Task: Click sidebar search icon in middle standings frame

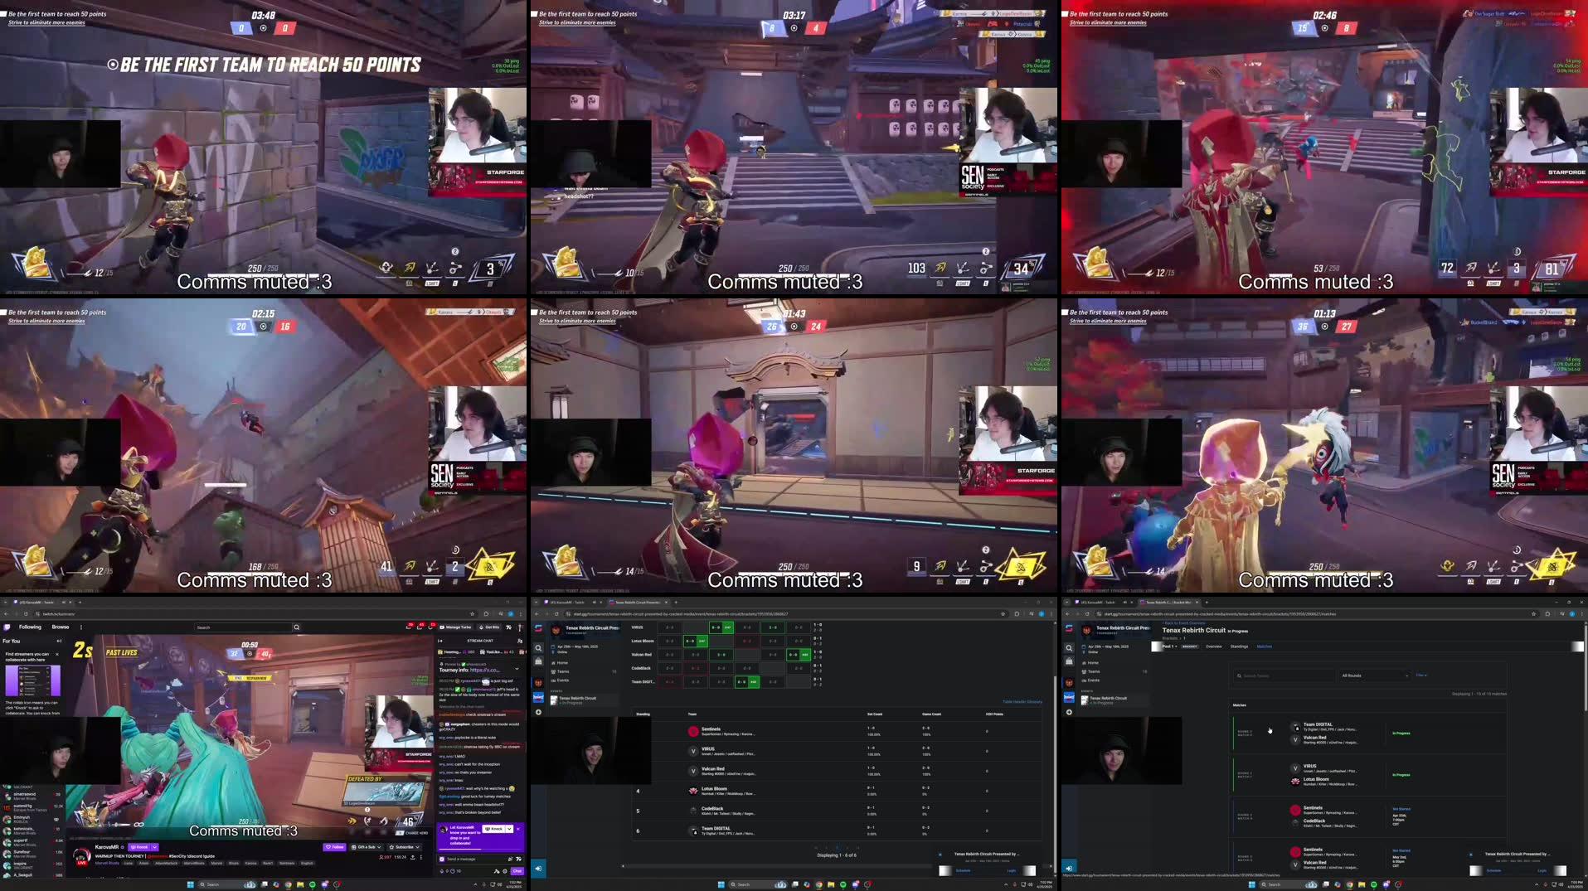Action: 538,648
